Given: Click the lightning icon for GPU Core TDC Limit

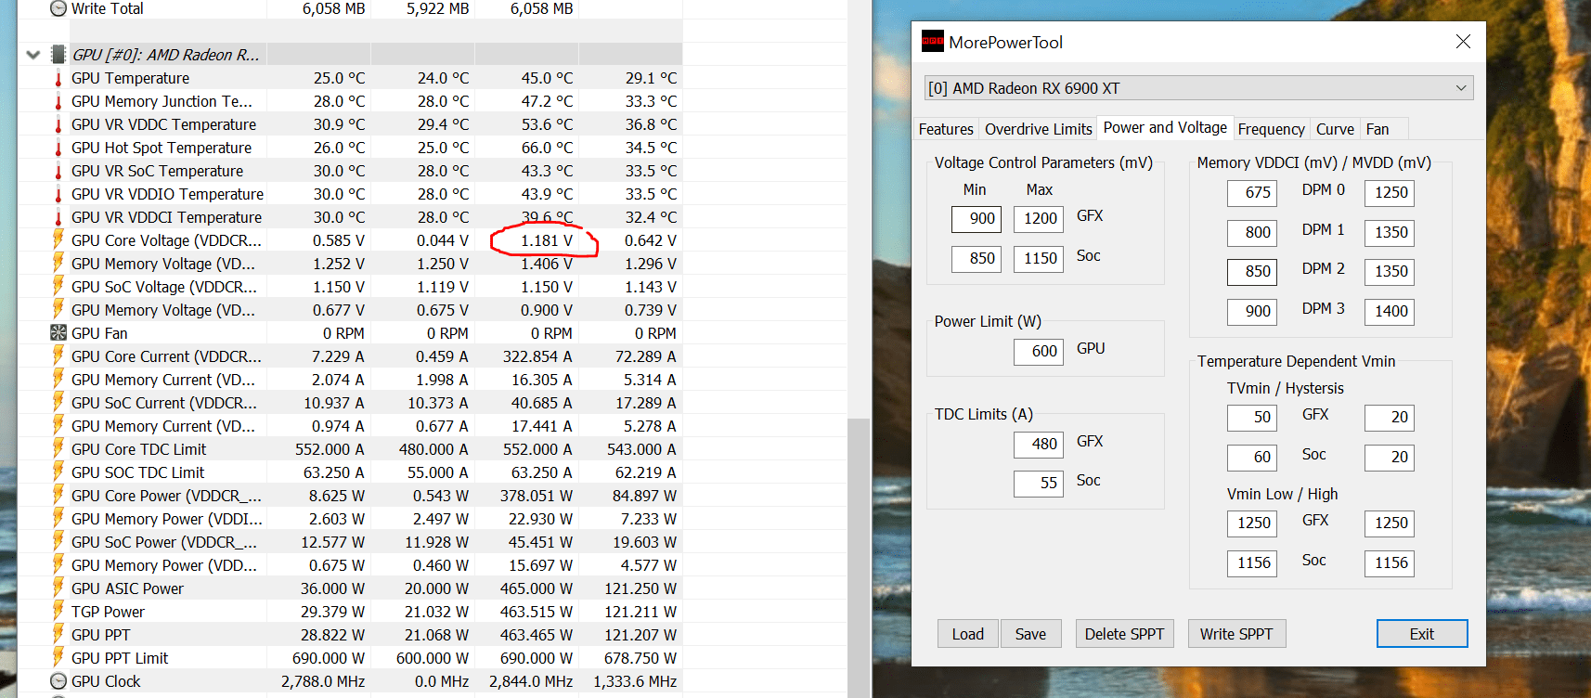Looking at the screenshot, I should 58,449.
